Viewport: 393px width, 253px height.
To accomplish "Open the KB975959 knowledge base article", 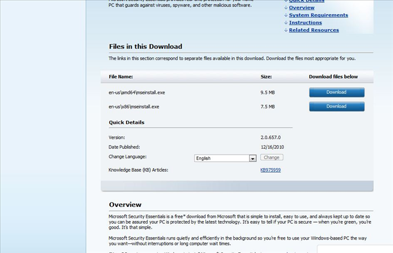I will point(270,170).
